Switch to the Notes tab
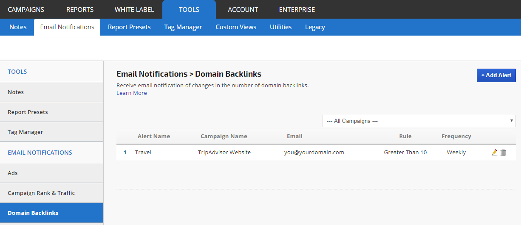This screenshot has width=521, height=225. pos(18,27)
